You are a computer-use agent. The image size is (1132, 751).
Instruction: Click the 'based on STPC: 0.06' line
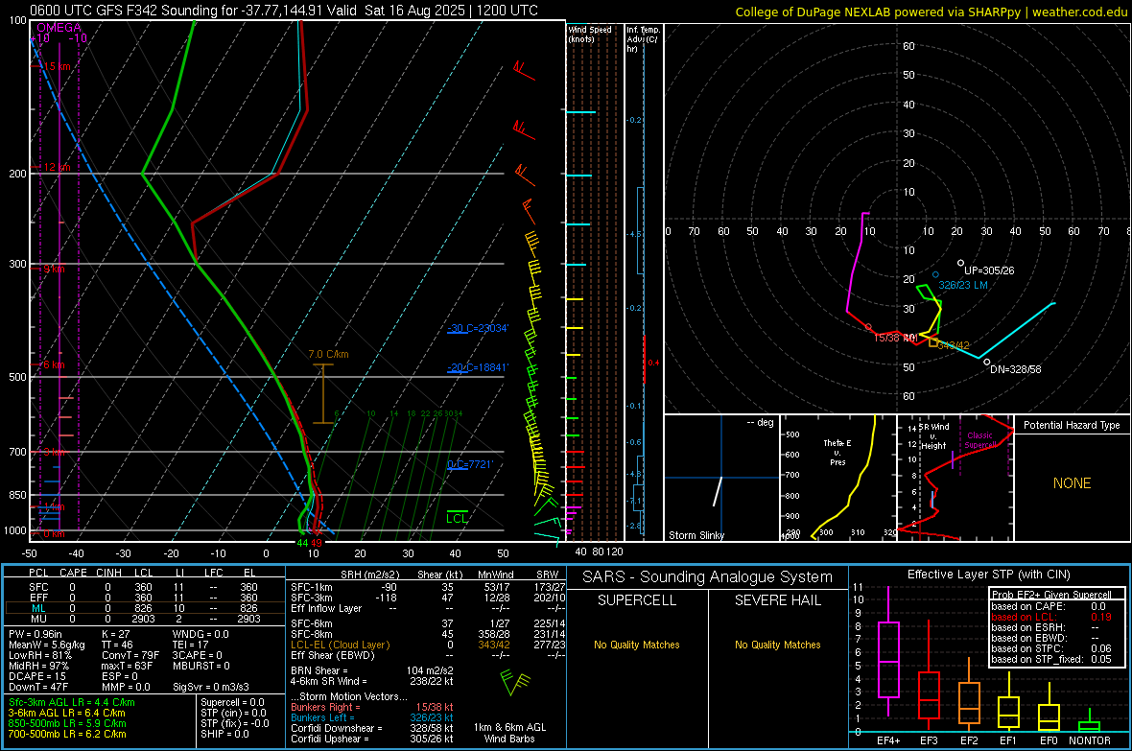(x=1051, y=648)
